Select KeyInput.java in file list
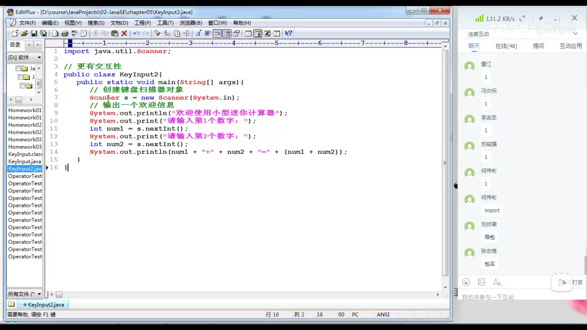 (x=24, y=161)
